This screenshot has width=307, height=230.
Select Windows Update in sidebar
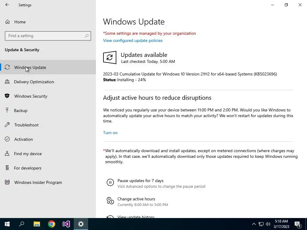point(48,67)
